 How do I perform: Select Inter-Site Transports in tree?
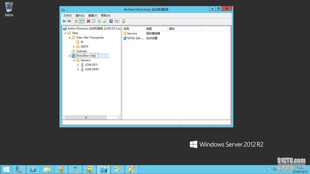(90, 38)
